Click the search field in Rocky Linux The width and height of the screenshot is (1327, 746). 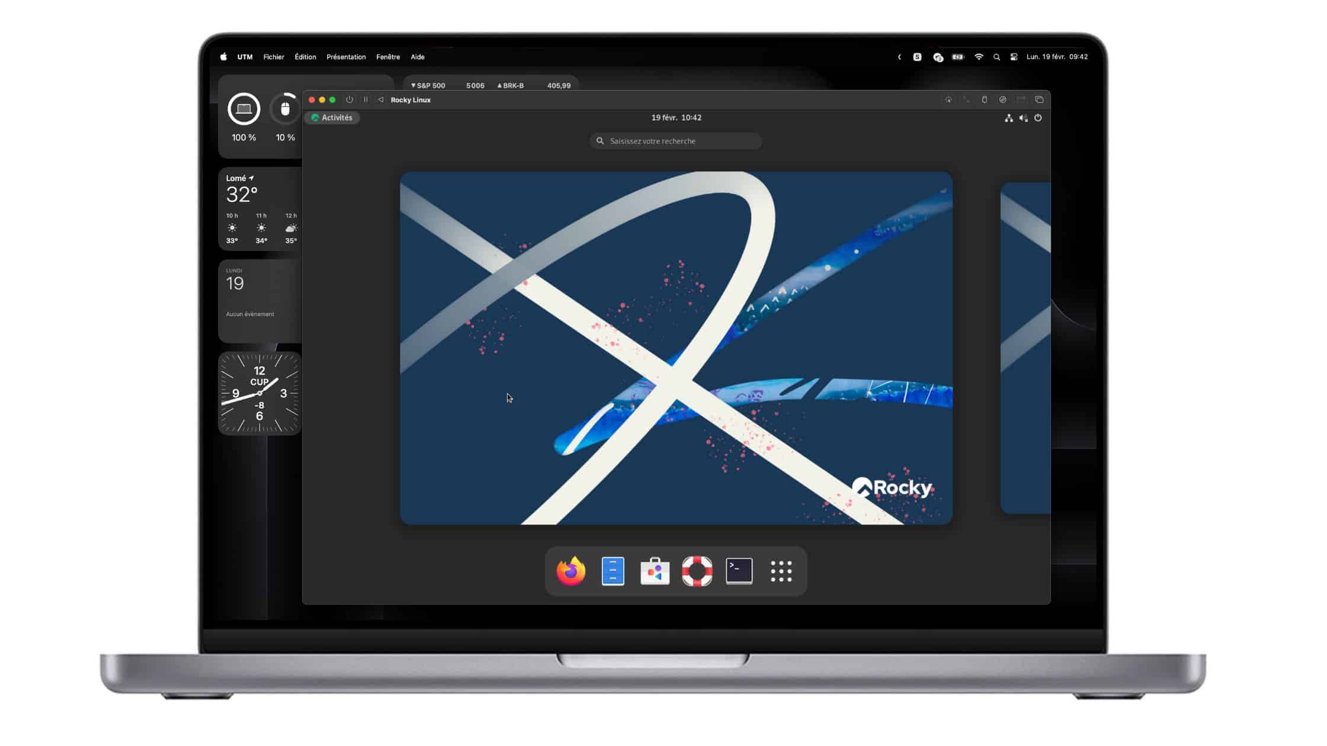click(677, 141)
